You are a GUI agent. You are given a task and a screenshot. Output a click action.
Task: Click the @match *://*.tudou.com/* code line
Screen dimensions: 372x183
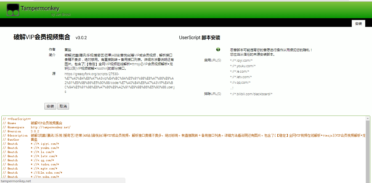tap(31, 164)
